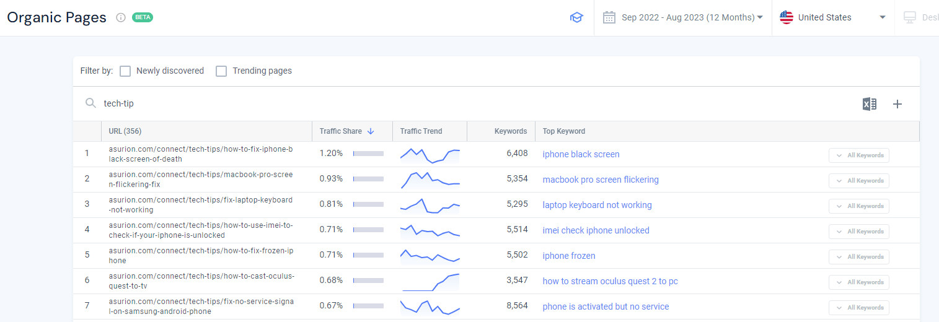Expand All Keywords for macbook pro screen flickering
Image resolution: width=939 pixels, height=322 pixels.
859,181
